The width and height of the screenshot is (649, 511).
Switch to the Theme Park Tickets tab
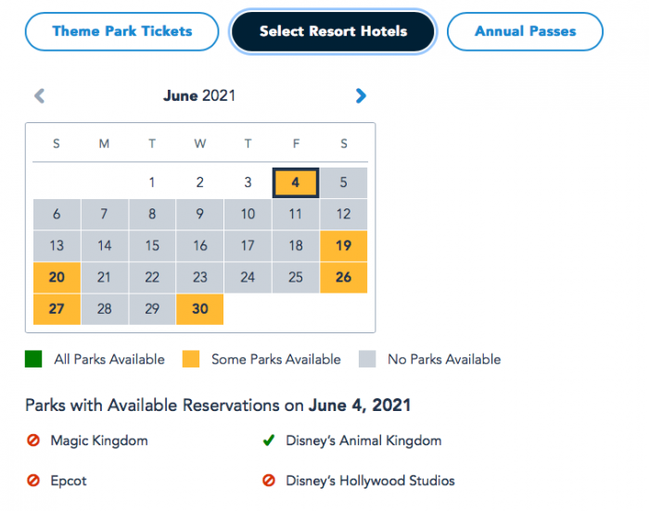coord(122,31)
